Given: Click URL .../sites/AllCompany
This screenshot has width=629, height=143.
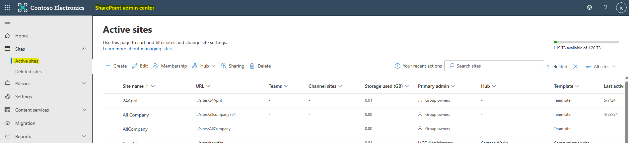Looking at the screenshot, I should (213, 129).
